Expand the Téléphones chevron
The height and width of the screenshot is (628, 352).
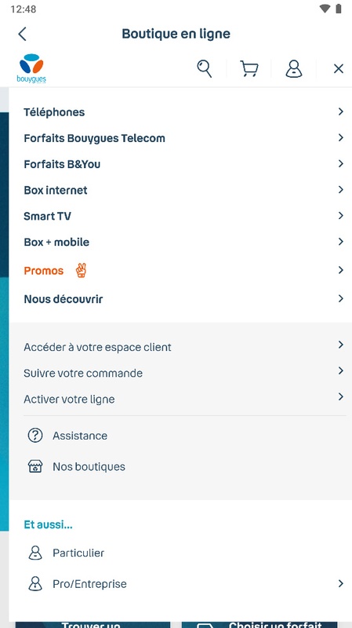(340, 111)
